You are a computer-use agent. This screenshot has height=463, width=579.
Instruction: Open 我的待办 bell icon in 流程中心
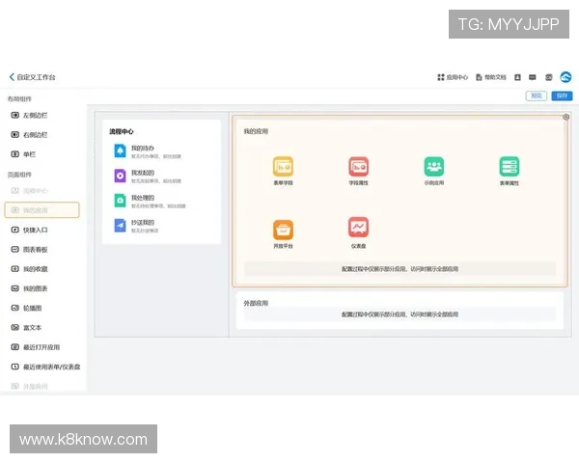click(x=120, y=150)
